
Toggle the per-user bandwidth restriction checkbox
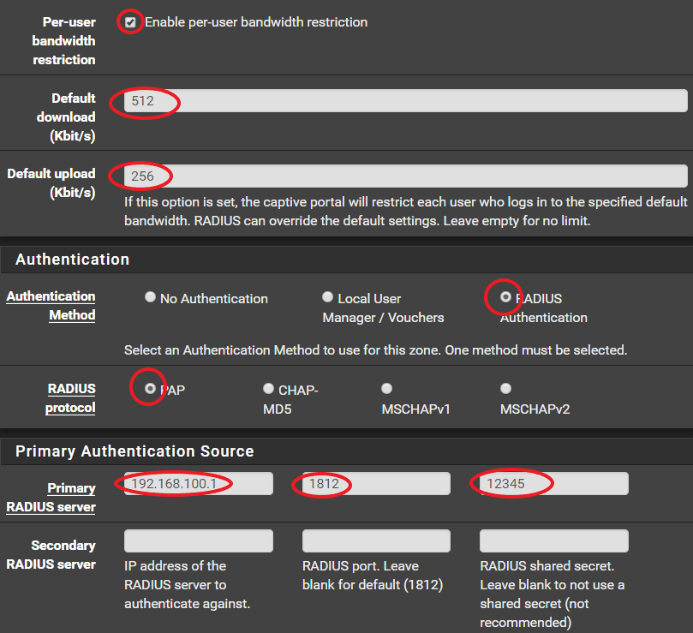(x=130, y=22)
